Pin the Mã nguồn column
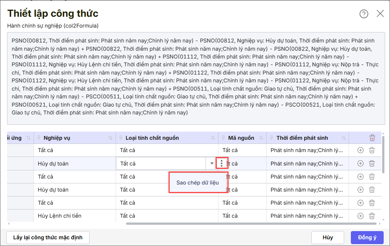The image size is (390, 246). click(x=223, y=138)
